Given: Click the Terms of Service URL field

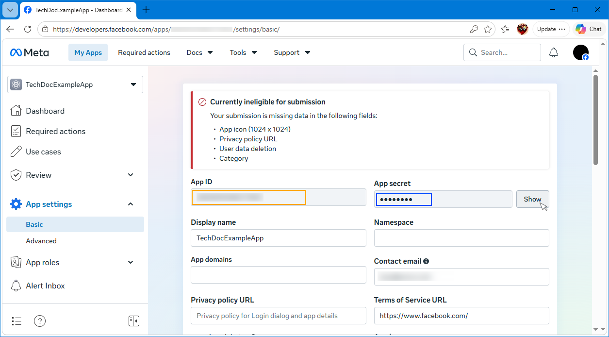Looking at the screenshot, I should 461,316.
